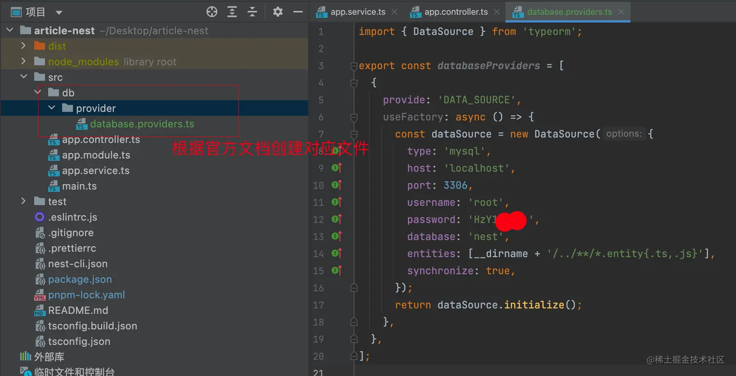Click gutter implement marker on line 10
The height and width of the screenshot is (376, 736).
pos(337,185)
